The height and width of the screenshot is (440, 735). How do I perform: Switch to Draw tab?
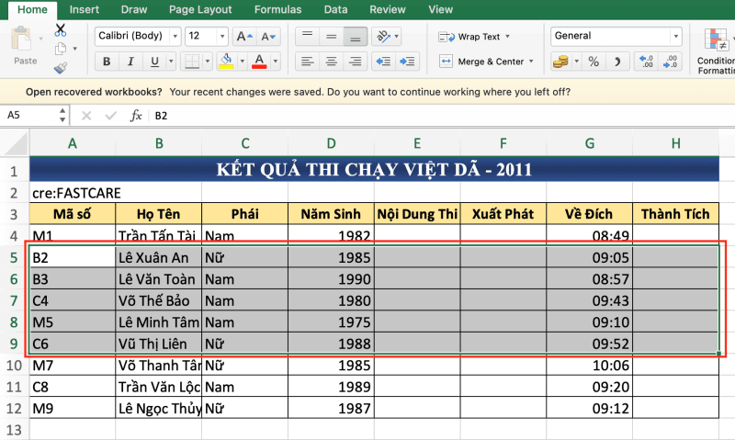point(134,10)
